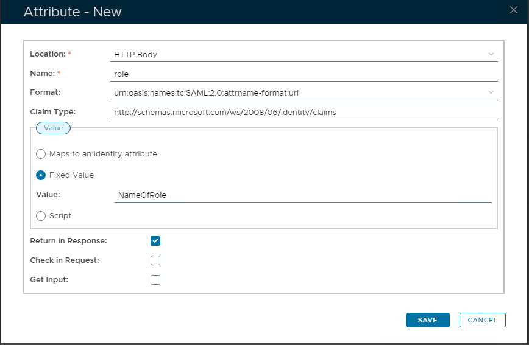Click the Maps to an identity attribute label

(x=103, y=154)
